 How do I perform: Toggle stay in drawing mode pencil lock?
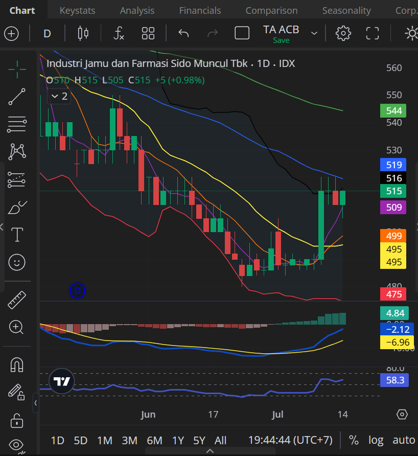pos(16,392)
